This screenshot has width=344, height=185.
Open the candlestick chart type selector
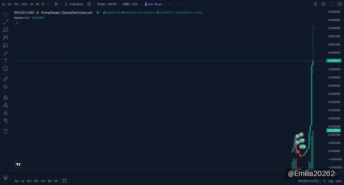tap(56, 4)
